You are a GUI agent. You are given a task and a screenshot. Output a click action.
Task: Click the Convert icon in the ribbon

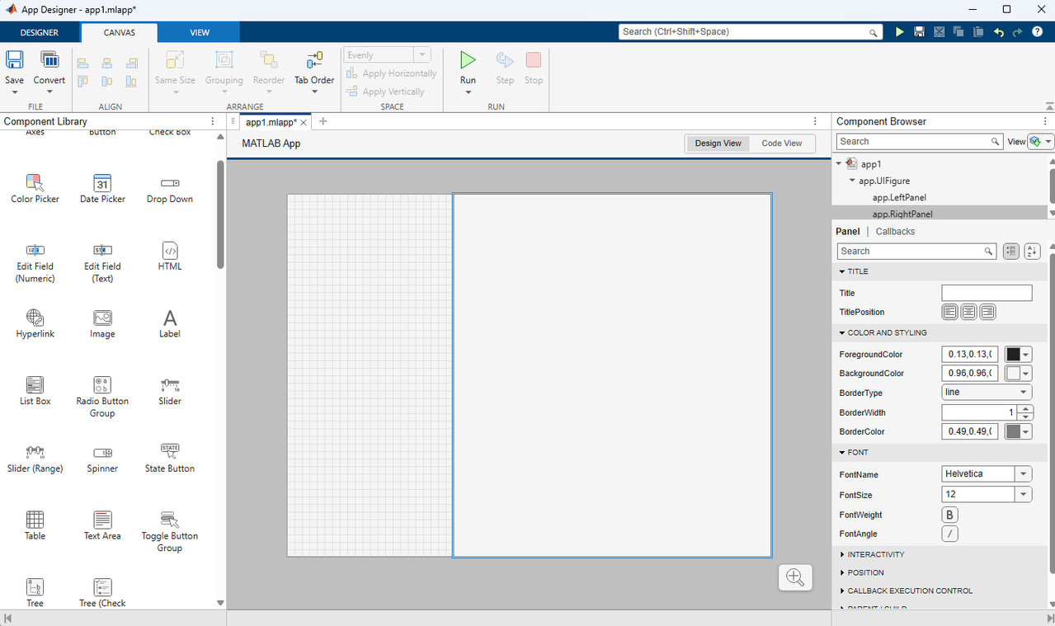(49, 60)
